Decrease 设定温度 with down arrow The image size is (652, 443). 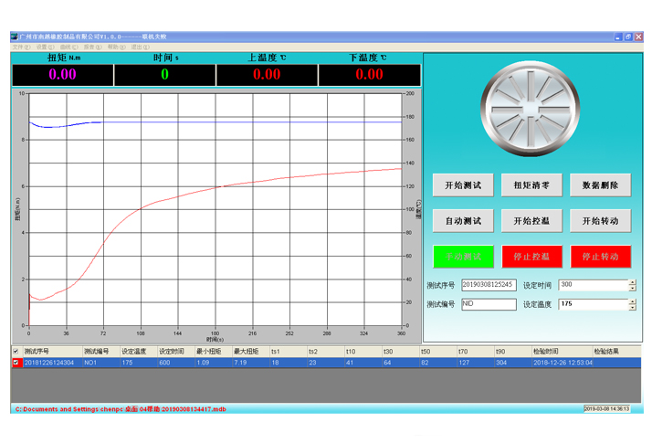click(632, 308)
